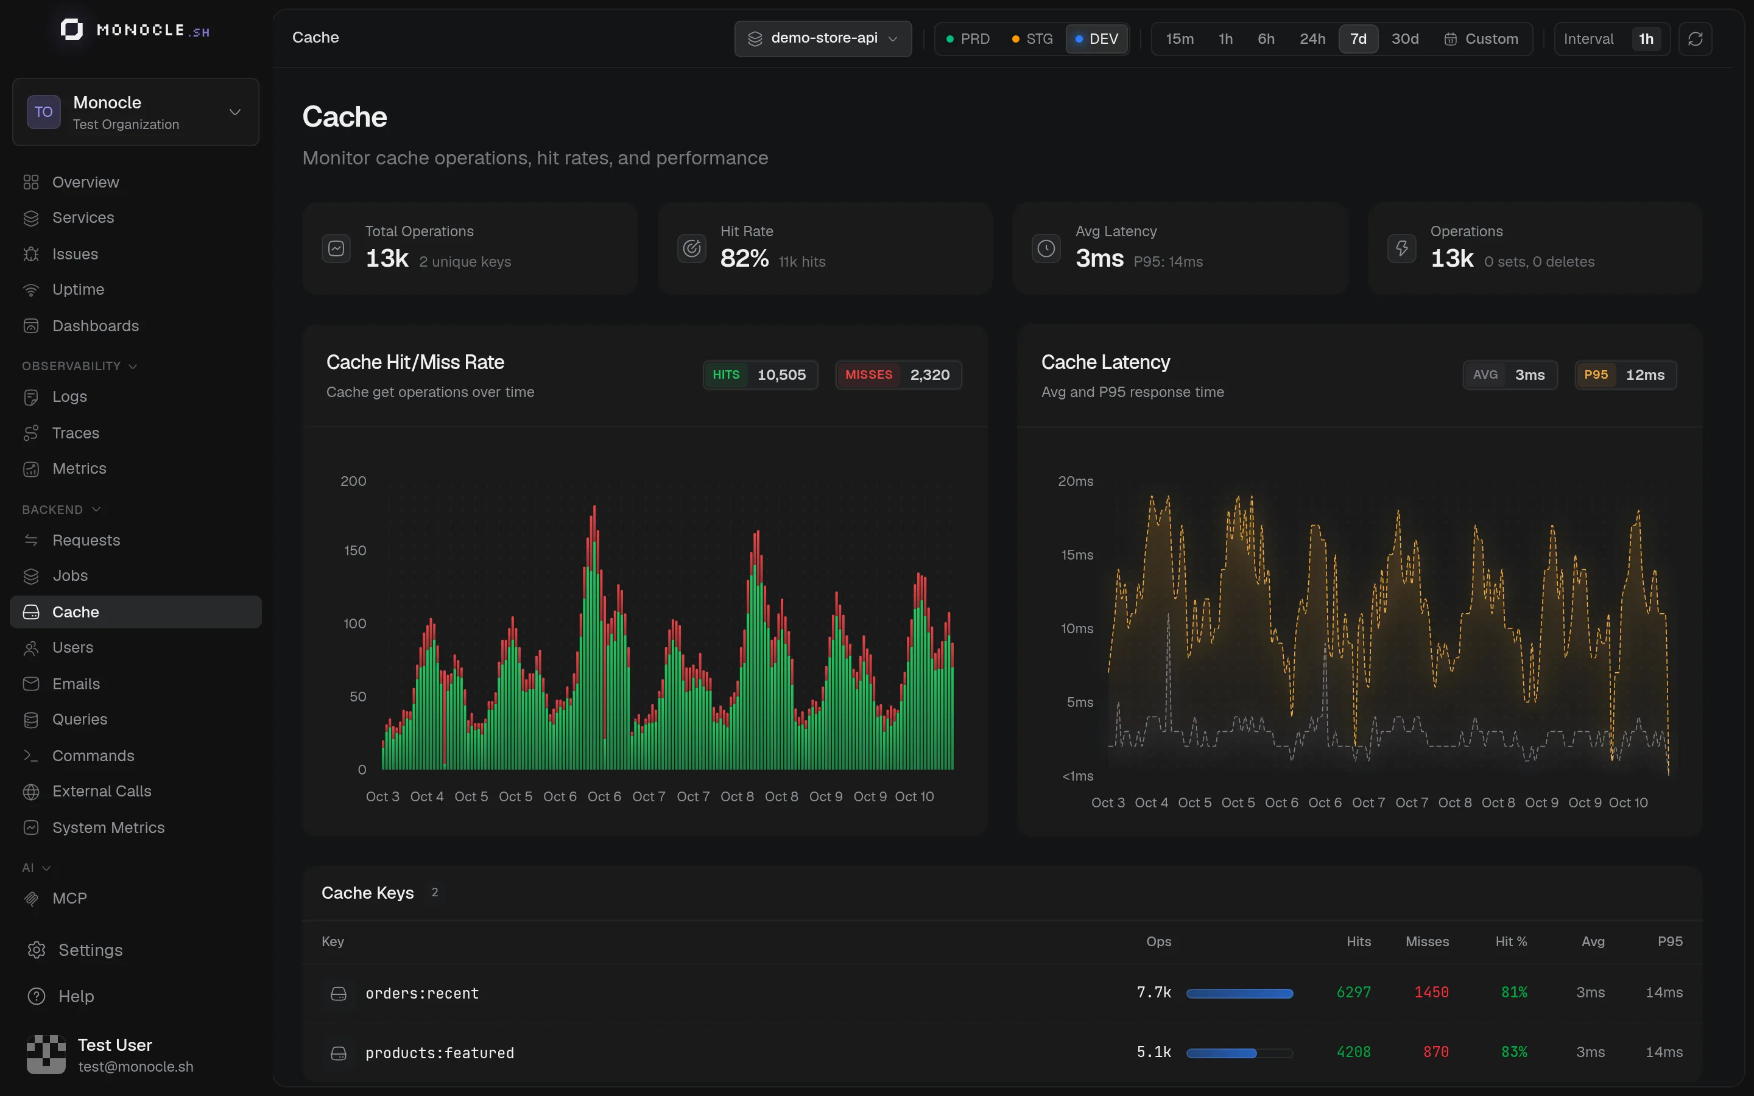Click the Traces icon in sidebar
Screen dimensions: 1754x1096
[30, 433]
